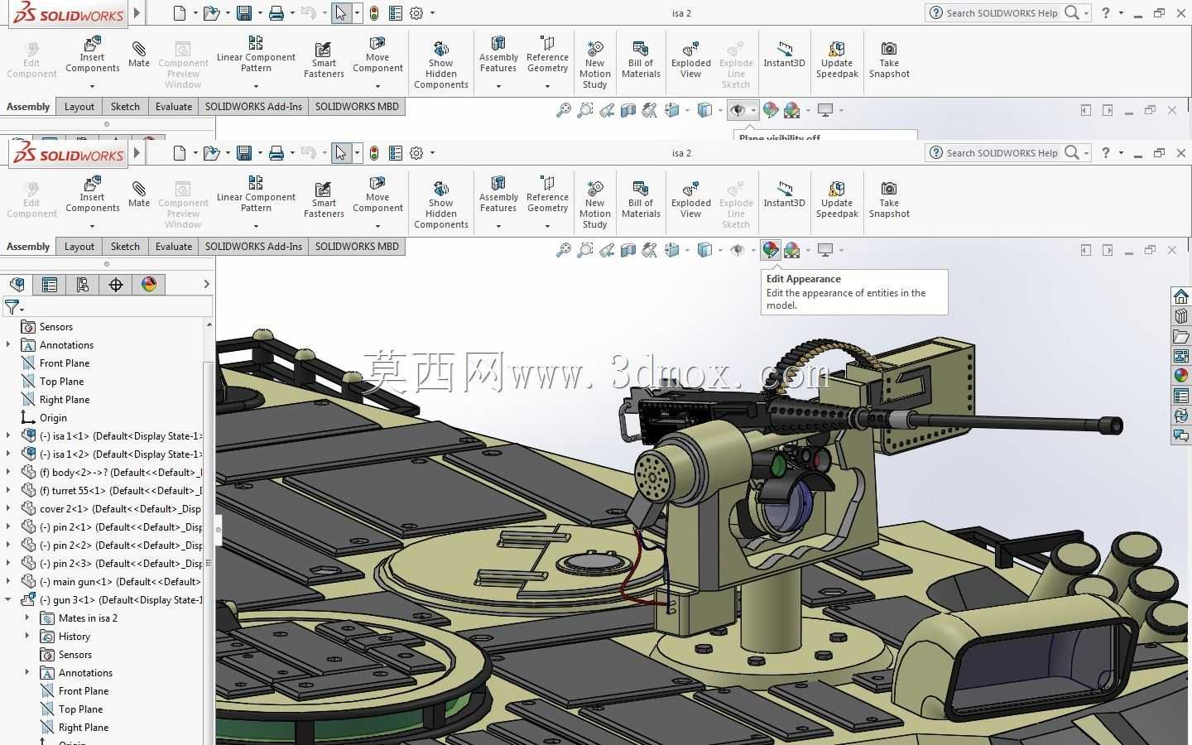This screenshot has width=1192, height=745.
Task: Expand the isa 1<1> component
Action: pyautogui.click(x=8, y=436)
